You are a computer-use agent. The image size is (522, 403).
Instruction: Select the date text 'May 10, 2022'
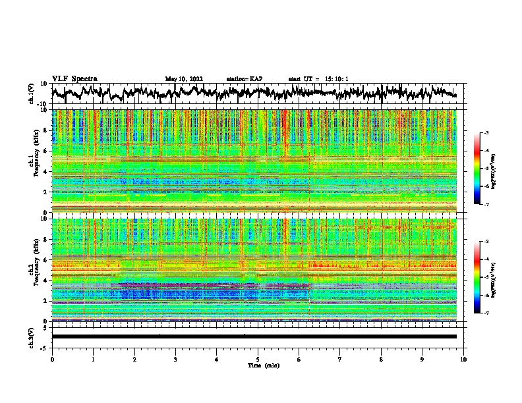[x=184, y=79]
